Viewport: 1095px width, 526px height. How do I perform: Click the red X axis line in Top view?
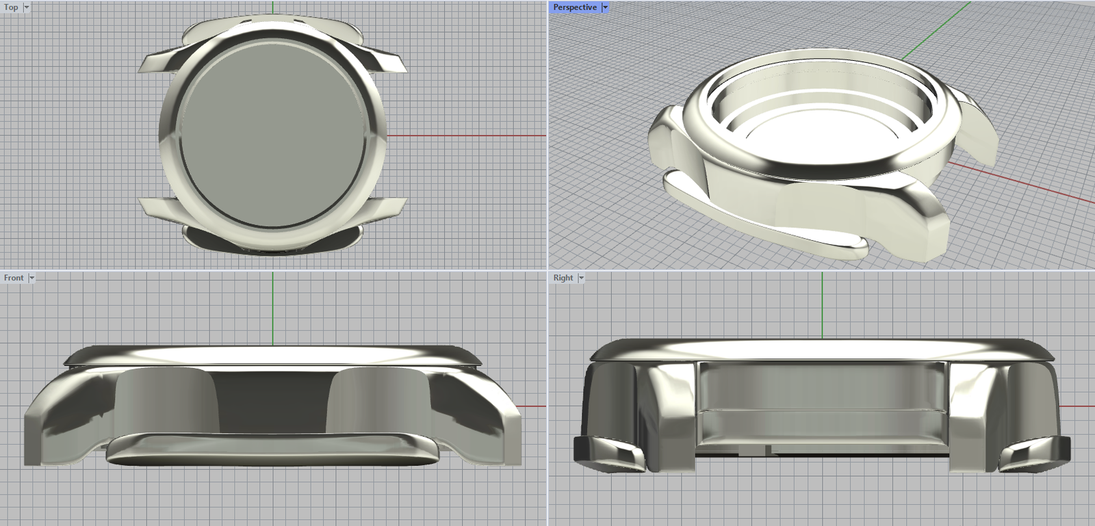pyautogui.click(x=465, y=135)
